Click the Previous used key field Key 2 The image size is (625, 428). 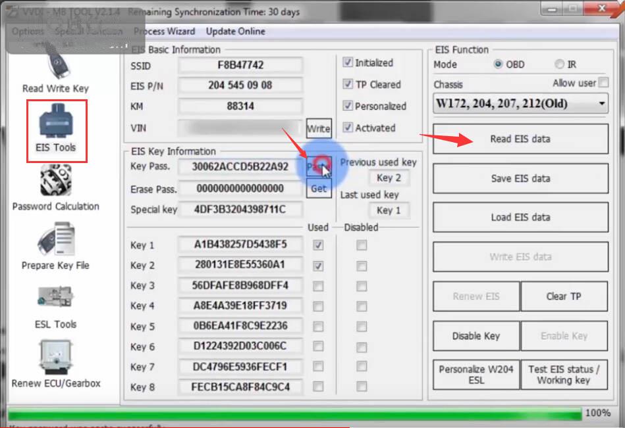click(389, 178)
